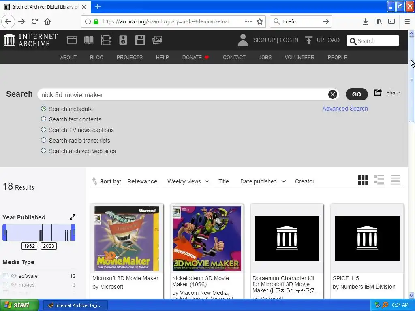Click the LOG IN link
Screen dimensions: 415x311
pyautogui.click(x=289, y=40)
